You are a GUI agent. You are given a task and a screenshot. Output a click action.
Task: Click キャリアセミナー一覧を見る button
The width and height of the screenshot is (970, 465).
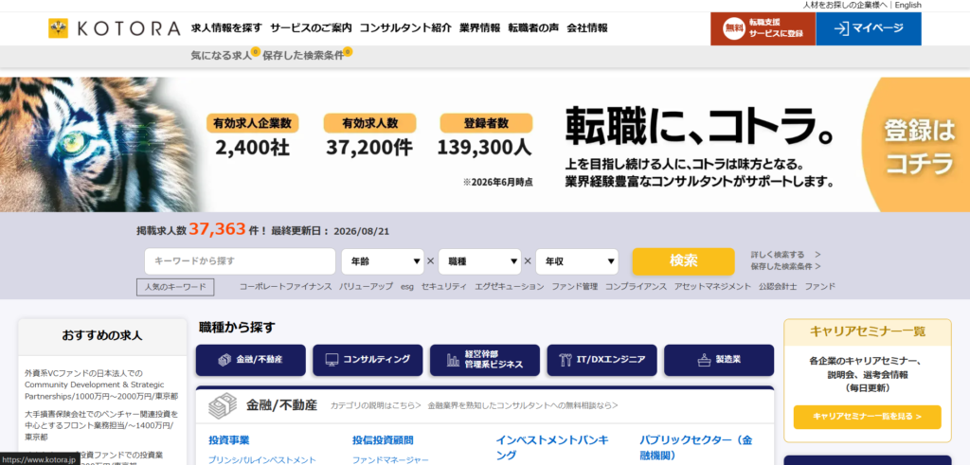click(x=868, y=417)
